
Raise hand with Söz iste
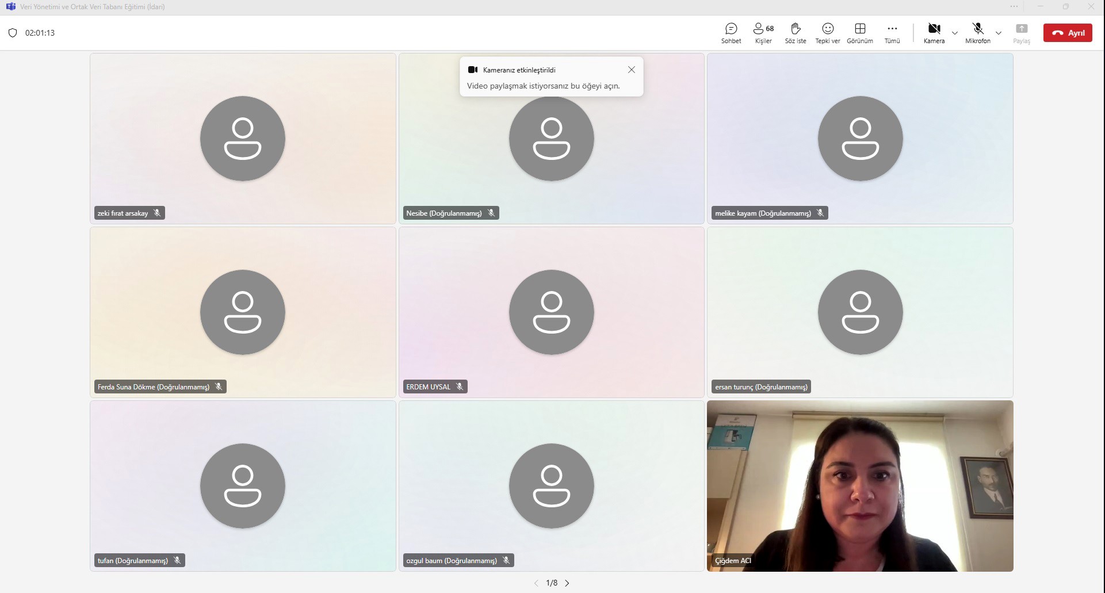(x=796, y=33)
